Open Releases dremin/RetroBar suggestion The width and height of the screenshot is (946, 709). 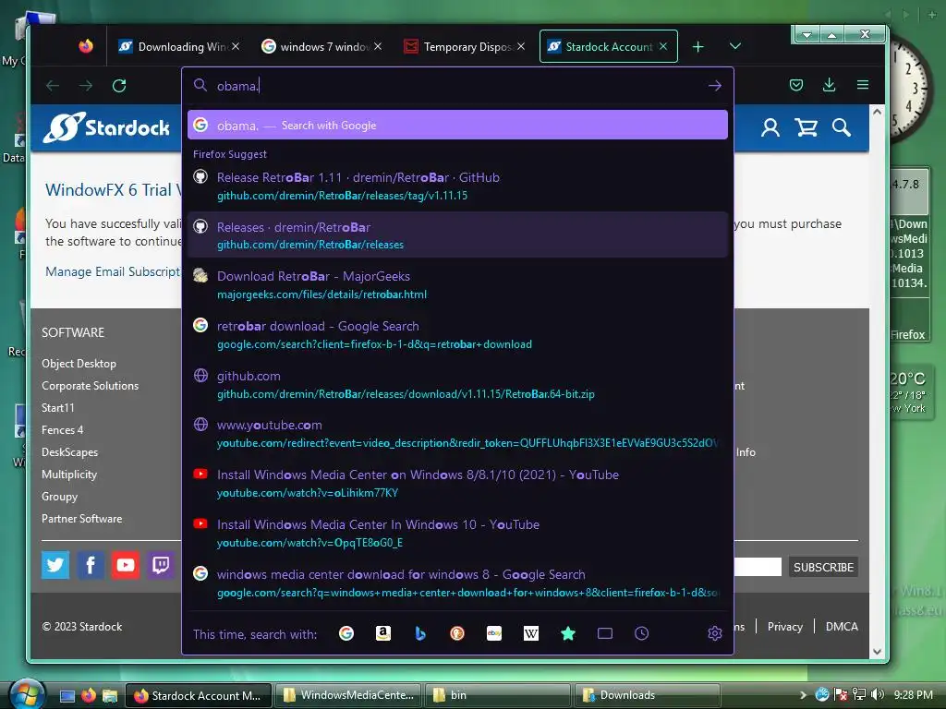[x=457, y=235]
